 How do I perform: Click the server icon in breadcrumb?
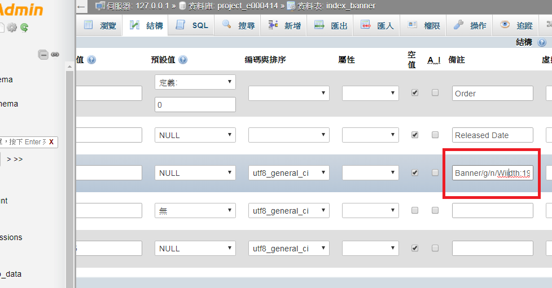click(x=100, y=6)
